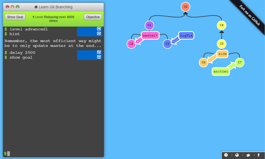Select the C6 commit node
This screenshot has height=159, width=265.
pyautogui.click(x=204, y=63)
